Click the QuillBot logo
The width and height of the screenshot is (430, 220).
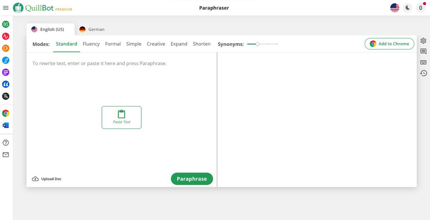(x=33, y=8)
